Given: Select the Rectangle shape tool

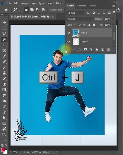Looking at the screenshot, I should tap(4, 123).
